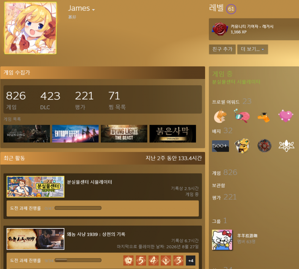Click the 500+ games badge icon

[x=221, y=146]
